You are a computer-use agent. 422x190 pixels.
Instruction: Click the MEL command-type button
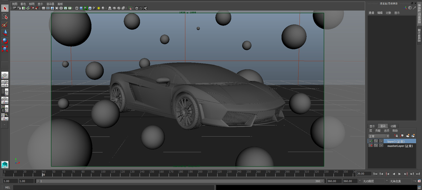point(8,187)
